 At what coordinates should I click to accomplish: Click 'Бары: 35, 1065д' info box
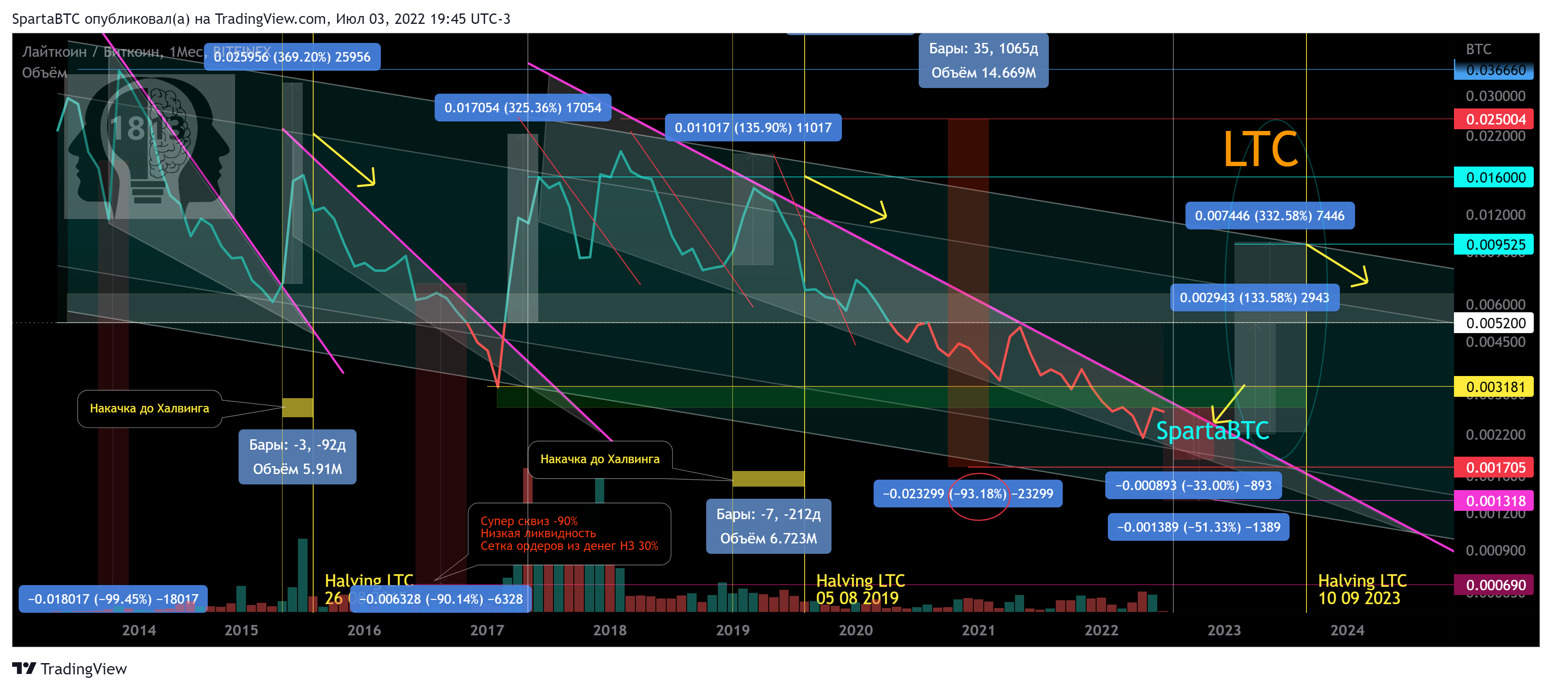(x=983, y=60)
